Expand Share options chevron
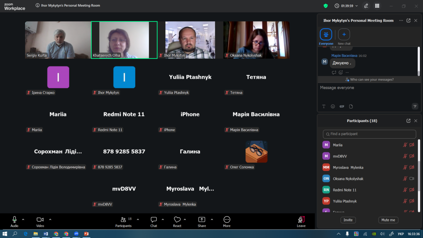 (212, 219)
